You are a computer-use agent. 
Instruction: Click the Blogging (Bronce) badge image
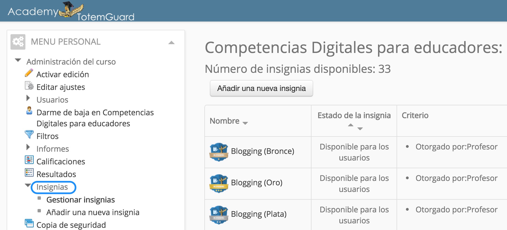(219, 152)
